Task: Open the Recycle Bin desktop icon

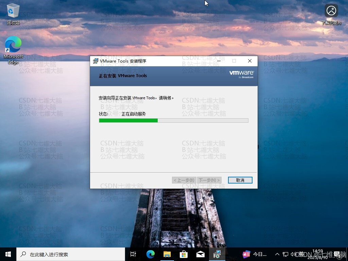Action: point(13,14)
